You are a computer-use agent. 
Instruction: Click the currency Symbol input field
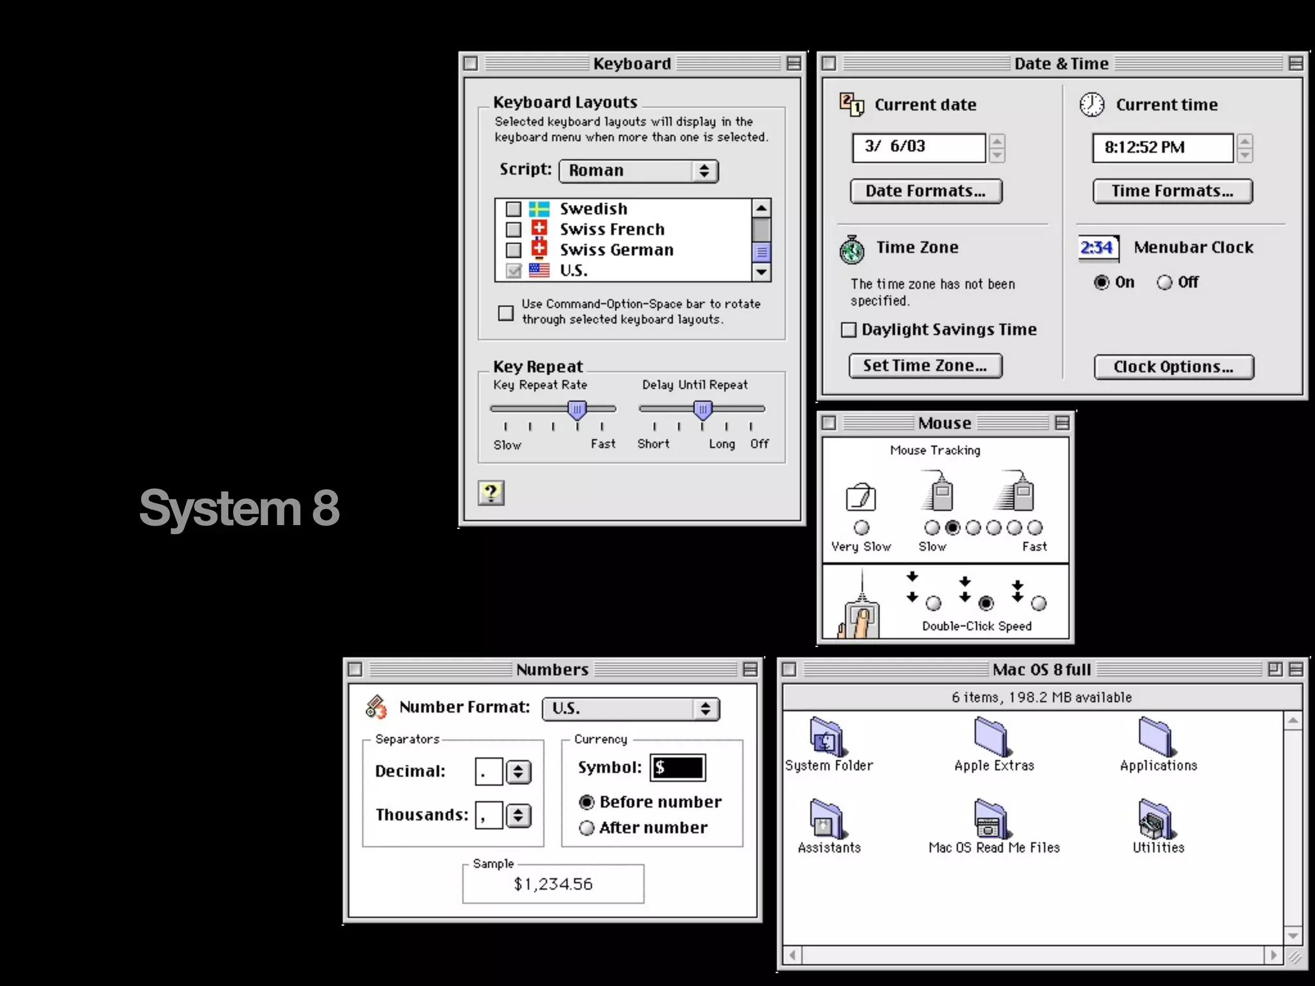coord(678,768)
